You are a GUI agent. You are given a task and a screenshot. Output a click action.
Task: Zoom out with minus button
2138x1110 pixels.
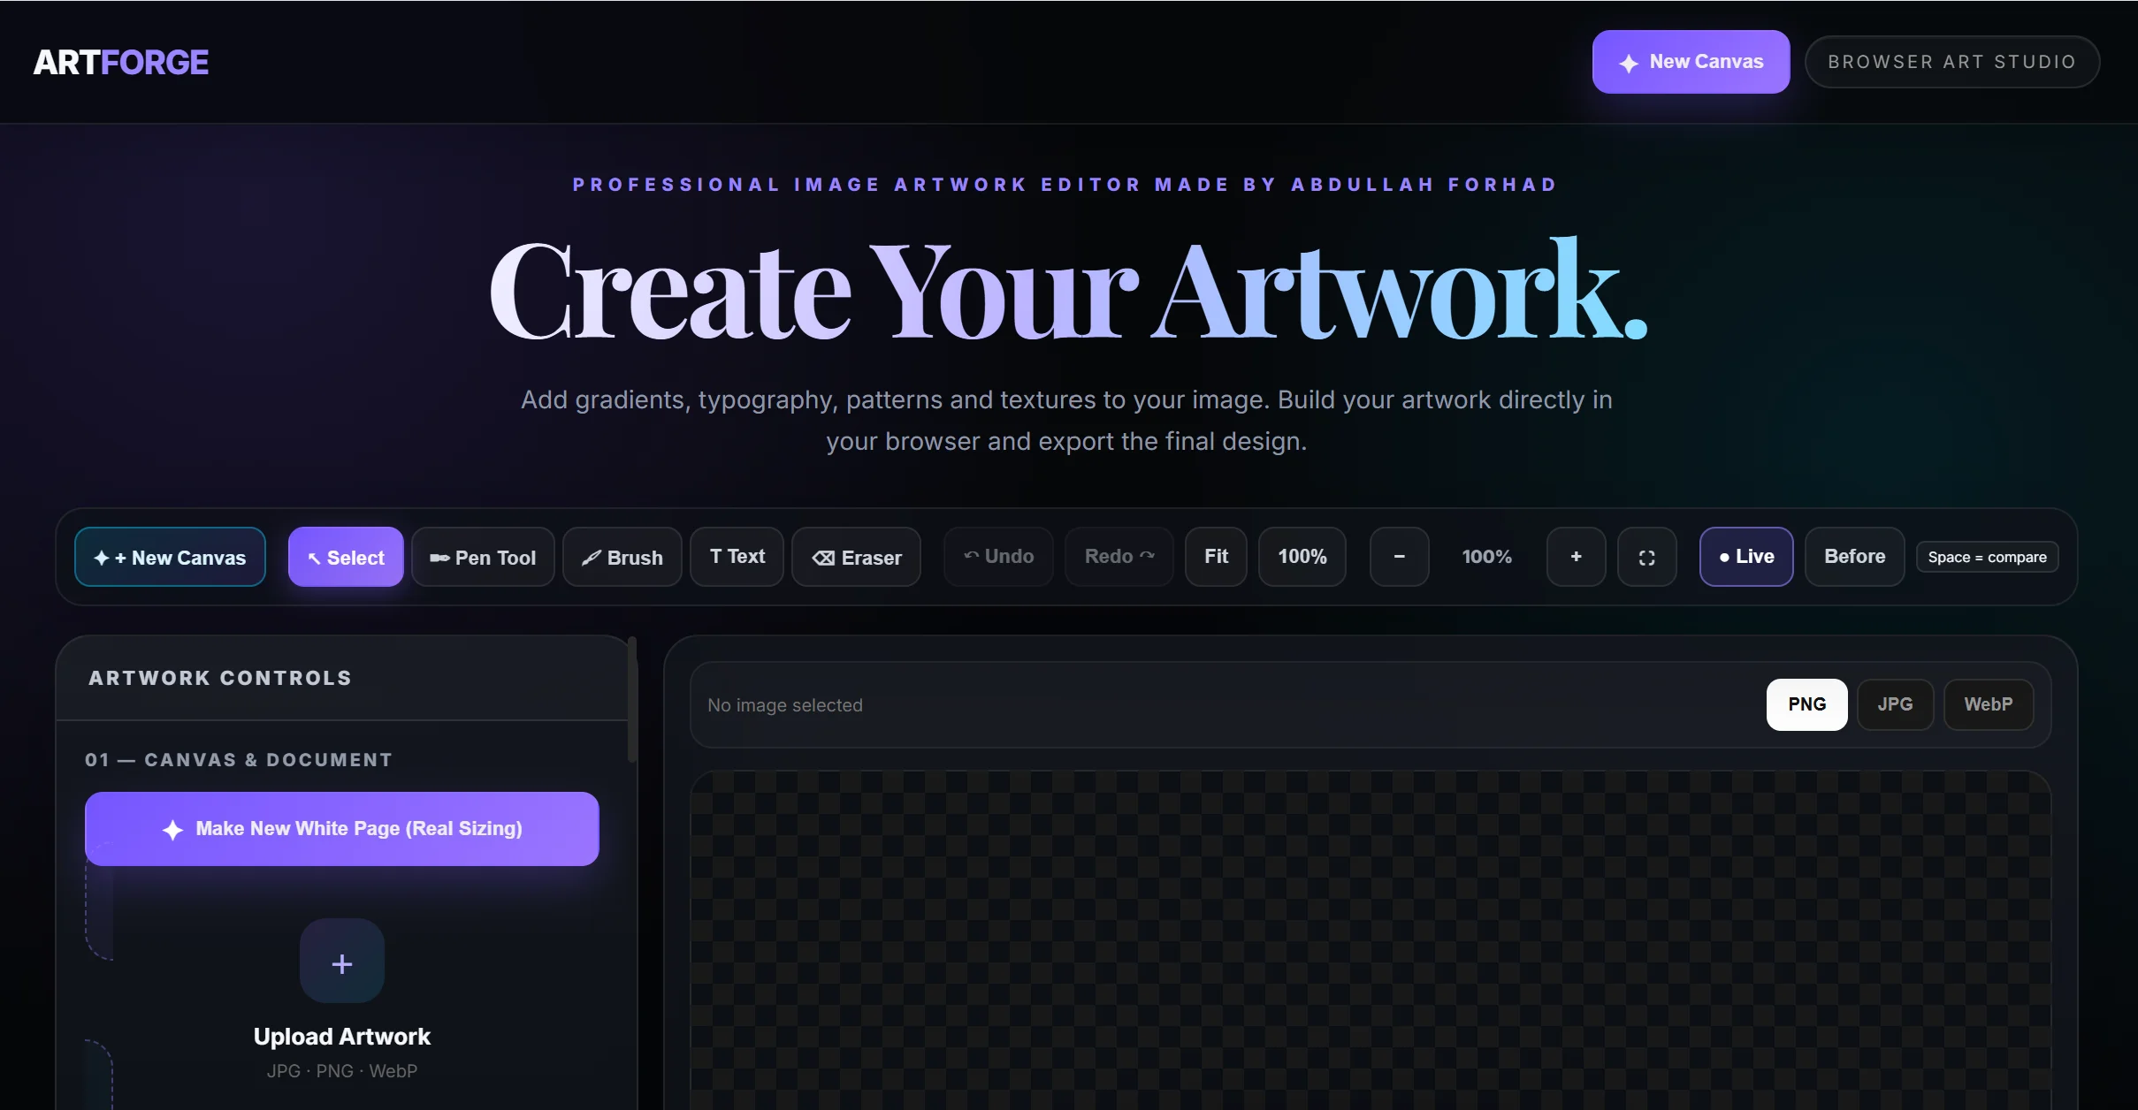(1400, 557)
